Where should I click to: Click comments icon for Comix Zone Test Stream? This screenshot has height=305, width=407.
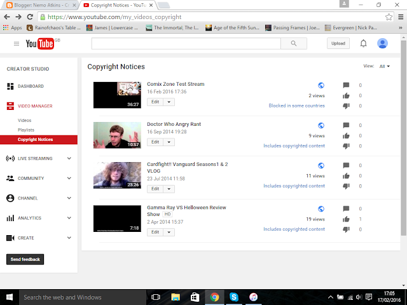click(346, 85)
